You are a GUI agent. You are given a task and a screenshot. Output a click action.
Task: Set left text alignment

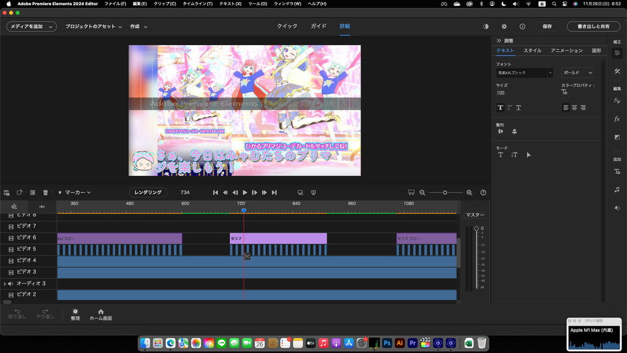pyautogui.click(x=566, y=108)
